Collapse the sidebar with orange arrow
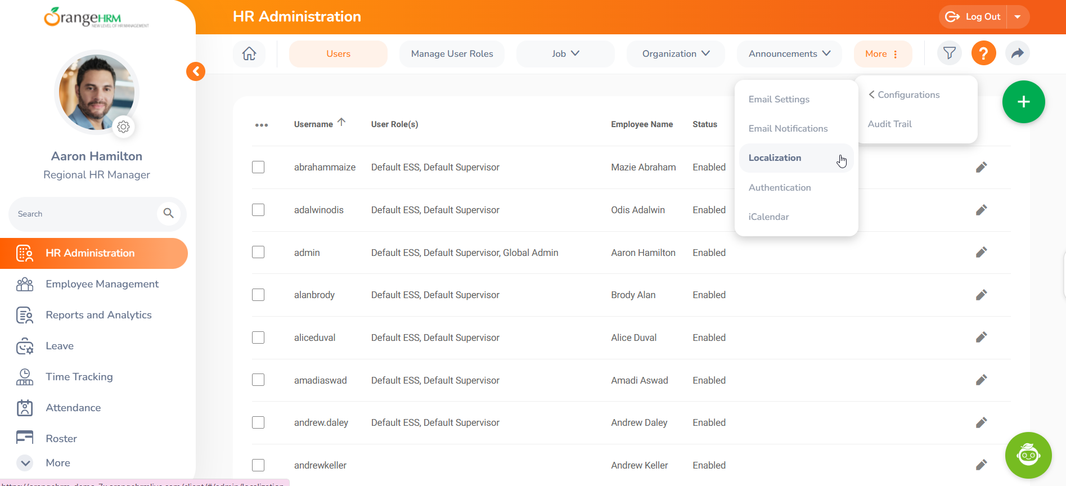 (x=196, y=71)
